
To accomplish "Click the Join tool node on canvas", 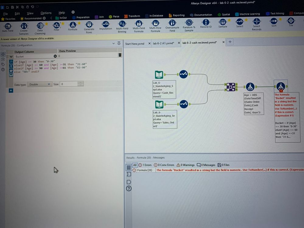I will 231,87.
